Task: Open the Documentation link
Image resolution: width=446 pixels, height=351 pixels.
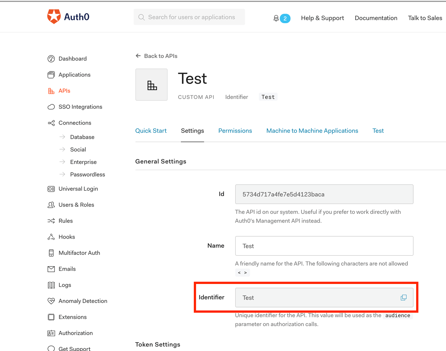Action: click(x=376, y=18)
